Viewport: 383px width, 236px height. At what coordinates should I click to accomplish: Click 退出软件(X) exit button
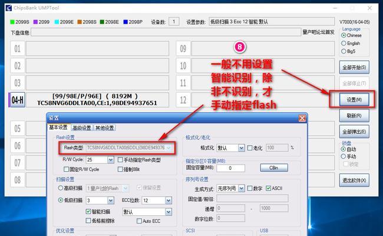354,181
